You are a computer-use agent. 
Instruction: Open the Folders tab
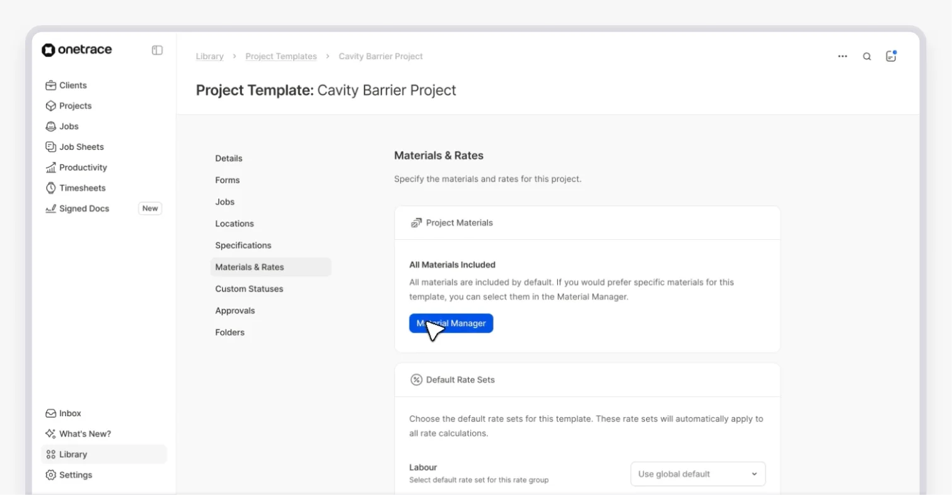[x=230, y=332]
